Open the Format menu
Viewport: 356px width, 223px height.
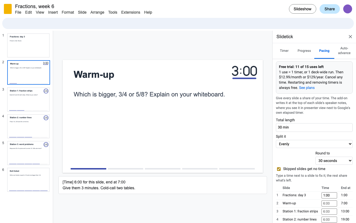tap(68, 12)
